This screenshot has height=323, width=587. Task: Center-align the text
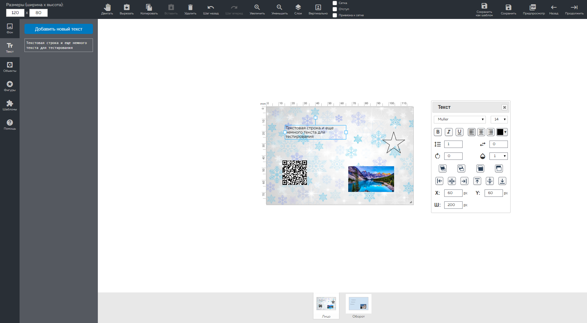tap(481, 132)
